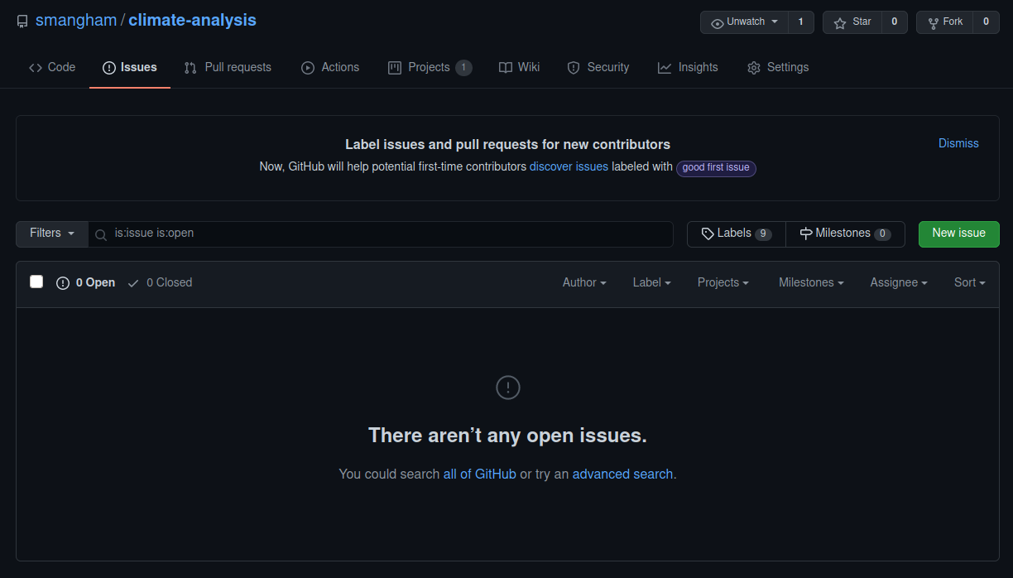Open the Code tab via its code brackets icon
Screen dimensions: 1013x578
[34, 67]
